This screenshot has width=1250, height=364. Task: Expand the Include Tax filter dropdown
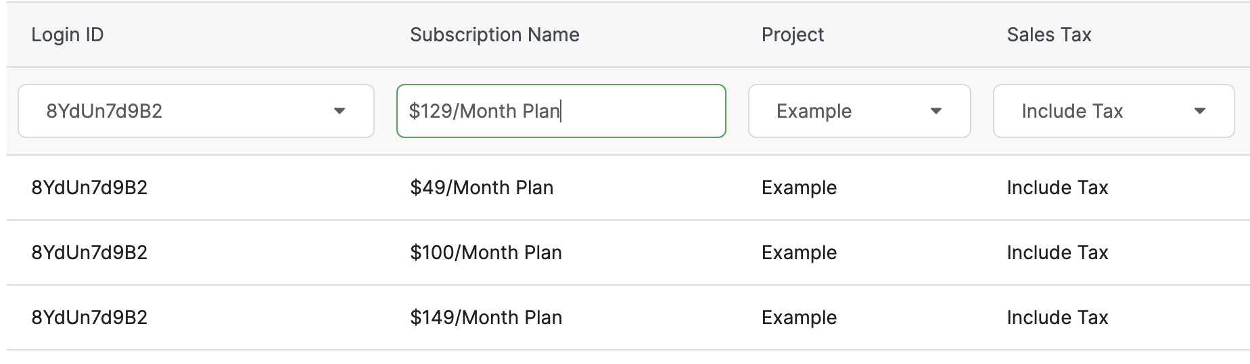click(1113, 111)
